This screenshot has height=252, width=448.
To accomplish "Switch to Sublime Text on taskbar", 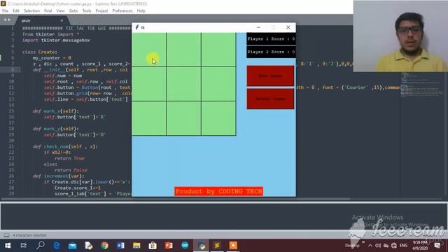I will (217, 246).
